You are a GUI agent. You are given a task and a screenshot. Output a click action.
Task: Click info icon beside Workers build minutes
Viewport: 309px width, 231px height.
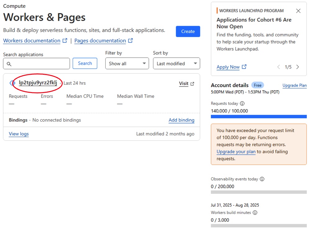point(255,212)
